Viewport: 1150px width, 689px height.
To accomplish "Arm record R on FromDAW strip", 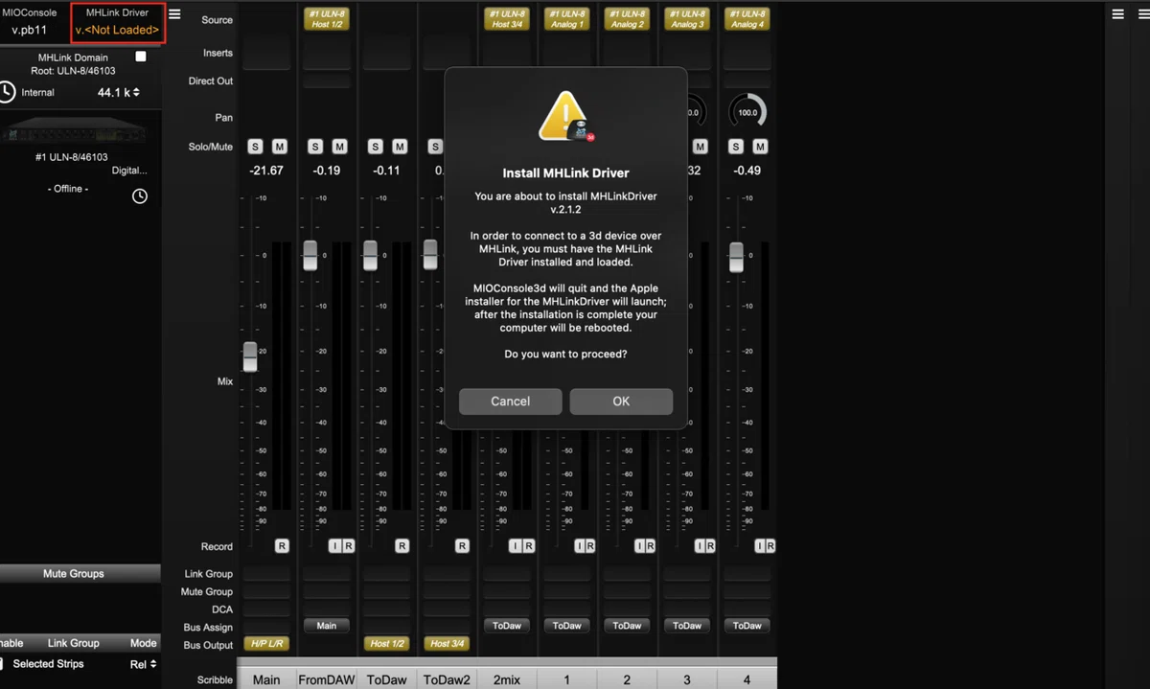I will [x=348, y=546].
